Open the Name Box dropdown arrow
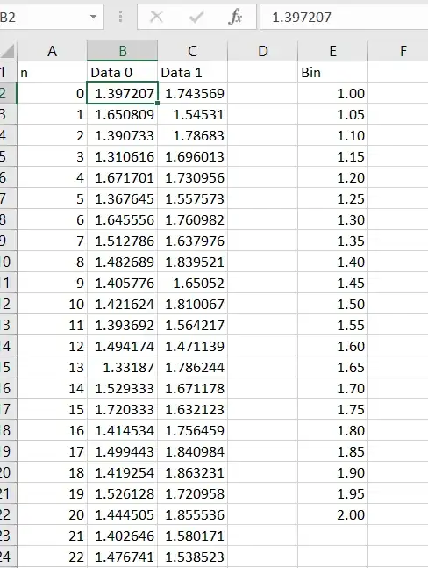Viewport: 428px width, 568px height. (93, 17)
